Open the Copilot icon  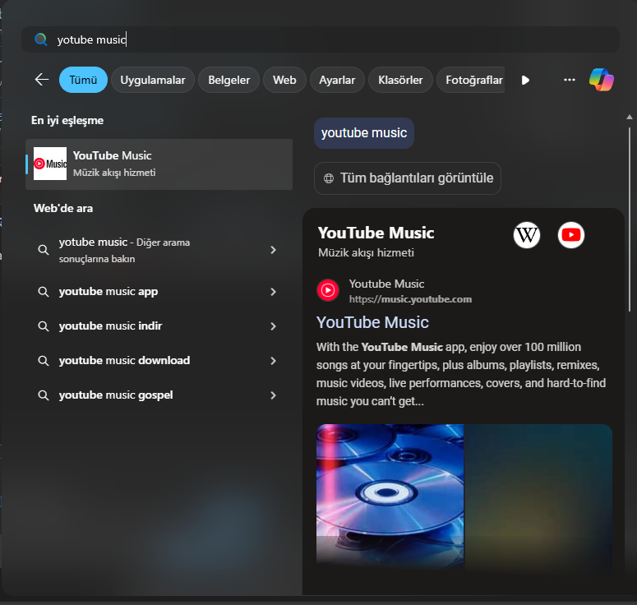[602, 80]
